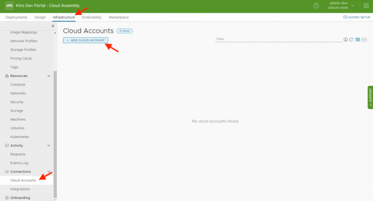Open Pricing Cards
Screen dimensions: 373x201
click(x=21, y=58)
